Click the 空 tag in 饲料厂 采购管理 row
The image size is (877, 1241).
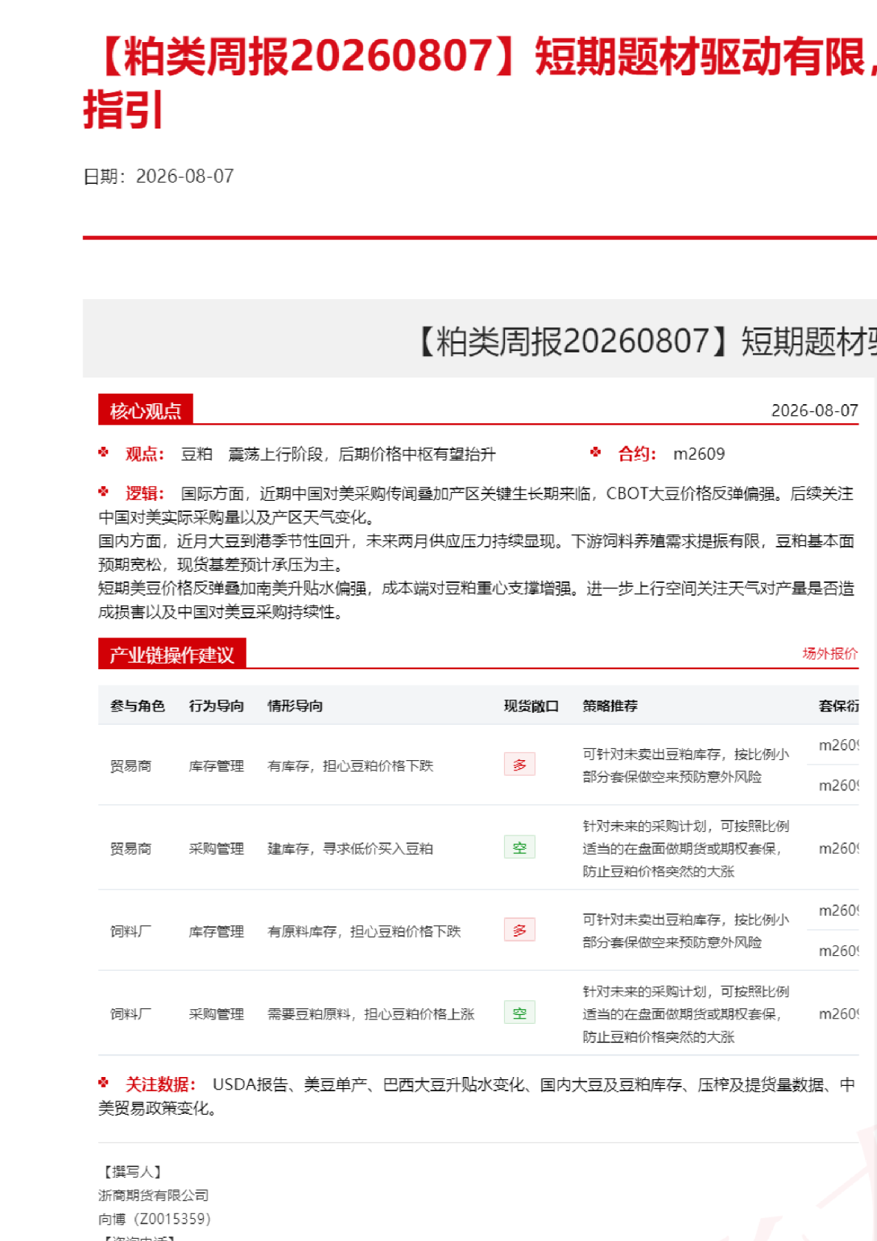point(520,1013)
